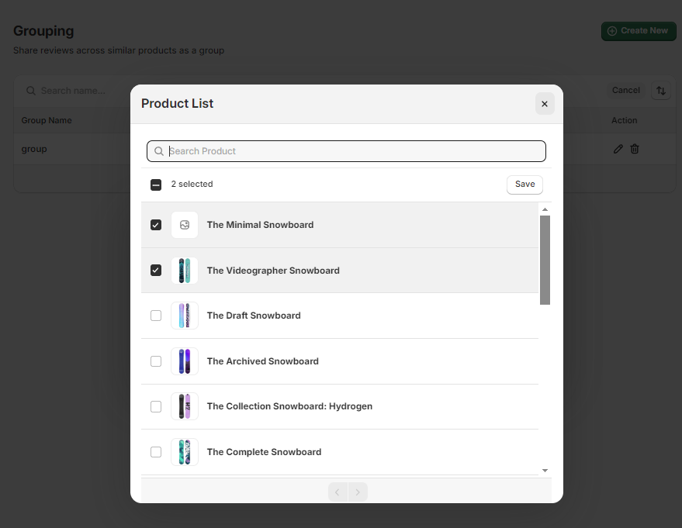Click The Collection Snowboard: Hydrogen thumbnail
Image resolution: width=682 pixels, height=528 pixels.
pos(185,406)
